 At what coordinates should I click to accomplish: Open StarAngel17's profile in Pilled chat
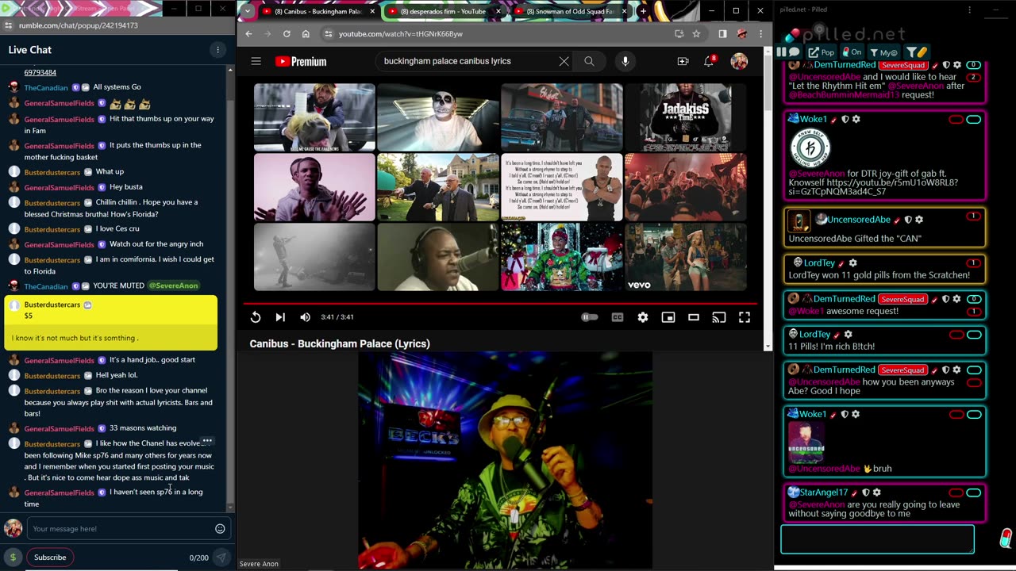coord(824,492)
